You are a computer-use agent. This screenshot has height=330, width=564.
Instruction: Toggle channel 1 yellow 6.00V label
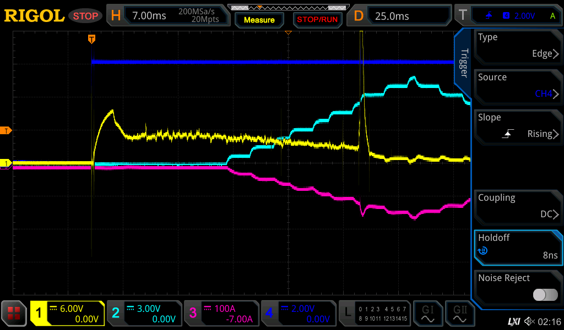coord(67,313)
